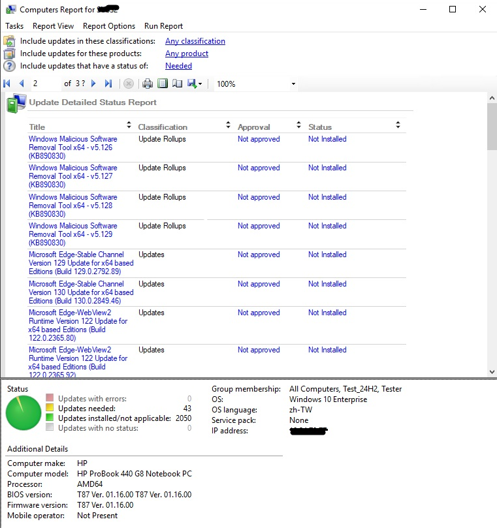Maximize the Computers Report window
The image size is (497, 528).
(453, 9)
